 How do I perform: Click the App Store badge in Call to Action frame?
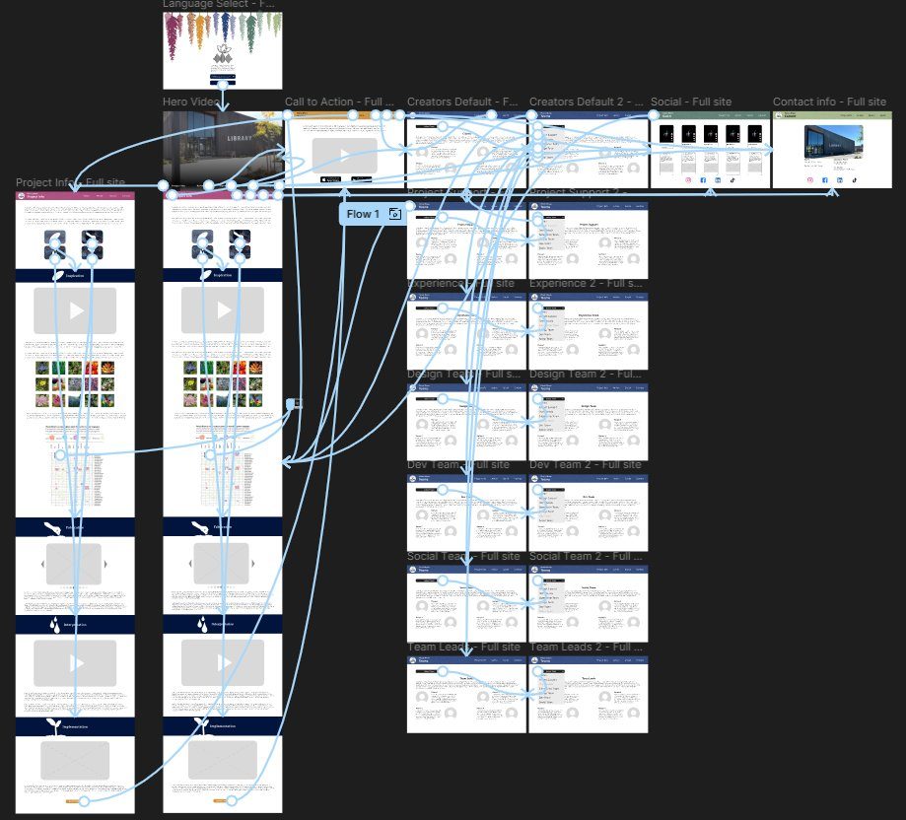(x=331, y=179)
